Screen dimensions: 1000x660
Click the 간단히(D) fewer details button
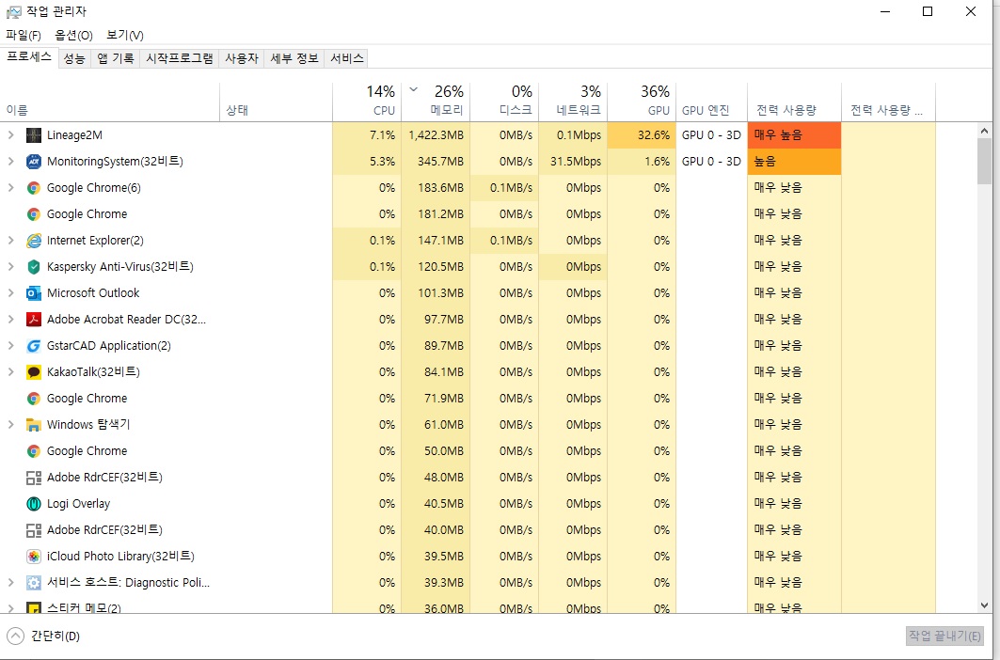[43, 636]
